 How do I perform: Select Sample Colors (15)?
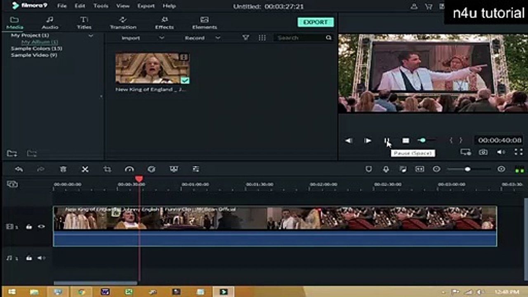tap(36, 49)
